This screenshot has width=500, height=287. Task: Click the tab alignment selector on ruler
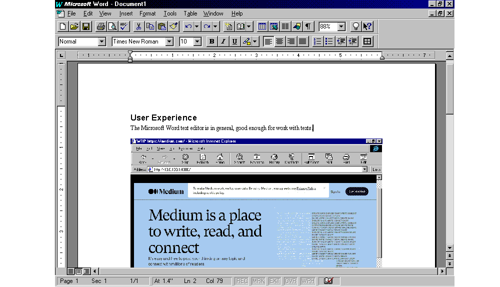point(61,55)
